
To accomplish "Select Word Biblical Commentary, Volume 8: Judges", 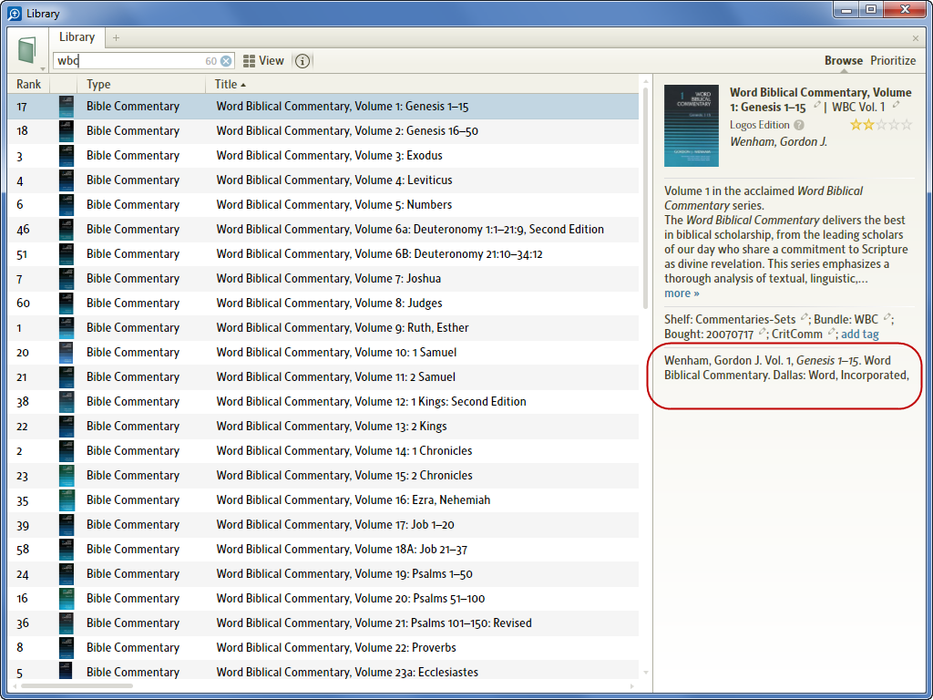I will click(323, 303).
